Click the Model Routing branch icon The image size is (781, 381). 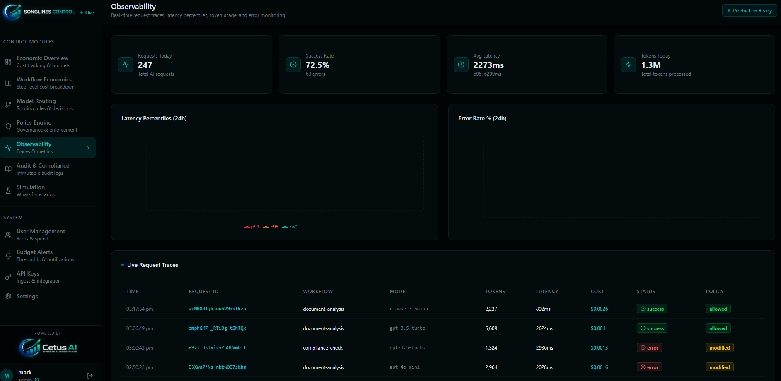pos(8,105)
